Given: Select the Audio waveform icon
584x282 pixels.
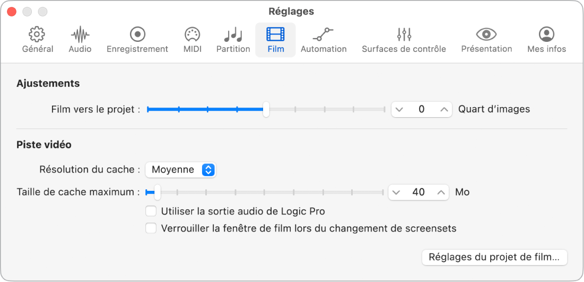Looking at the screenshot, I should pyautogui.click(x=80, y=35).
